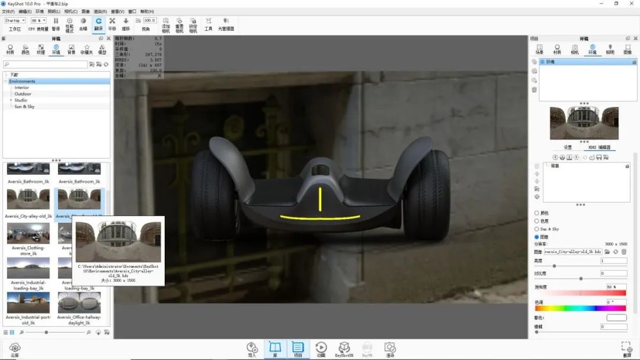The image size is (640, 360).
Task: Open the Startup workspace dropdown
Action: tap(15, 20)
